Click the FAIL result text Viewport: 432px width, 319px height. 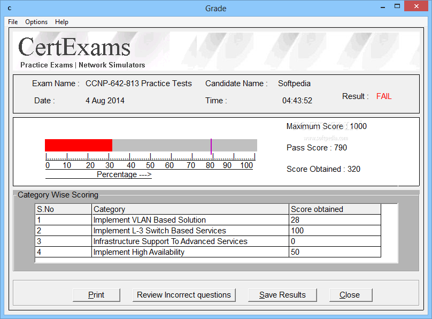point(384,96)
